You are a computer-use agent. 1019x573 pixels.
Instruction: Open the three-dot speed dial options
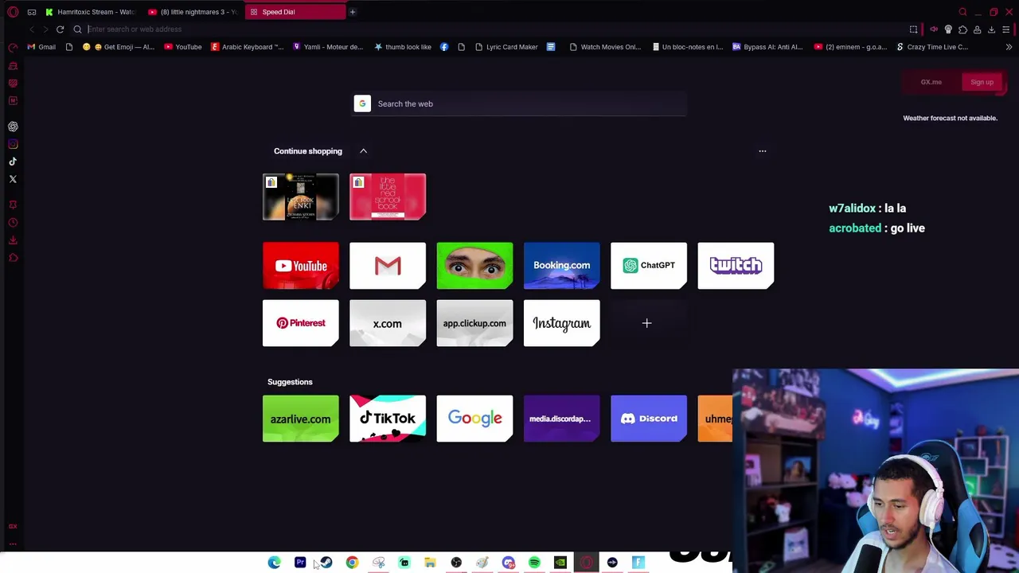(763, 151)
